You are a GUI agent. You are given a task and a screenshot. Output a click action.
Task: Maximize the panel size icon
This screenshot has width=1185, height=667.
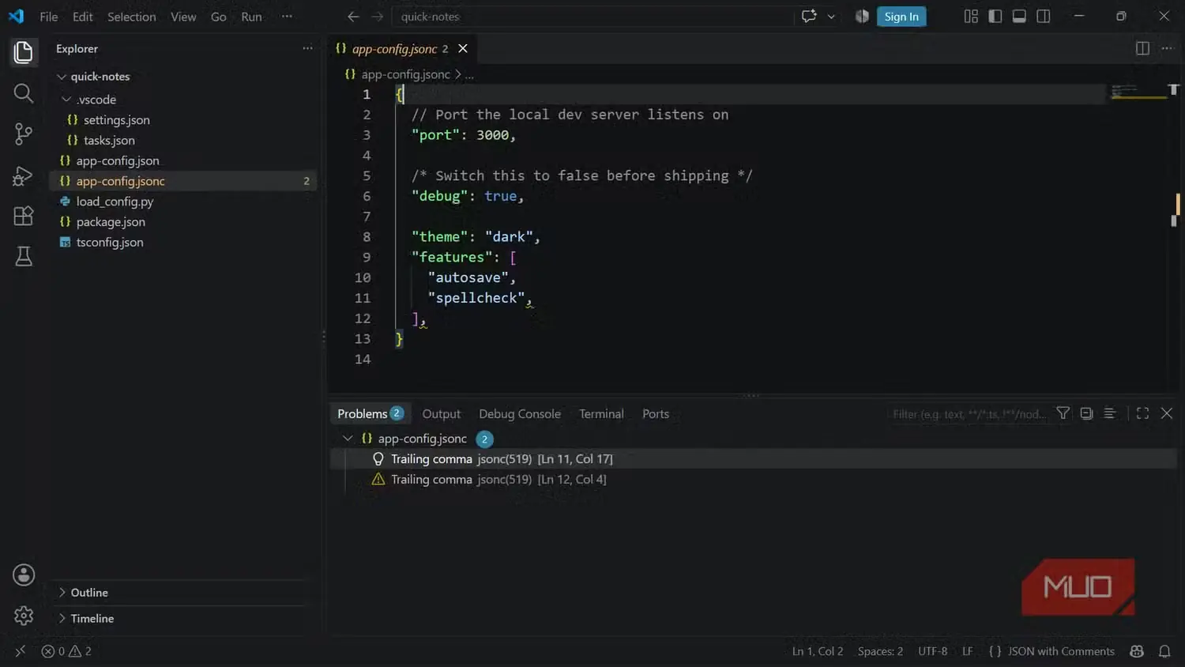click(x=1142, y=413)
